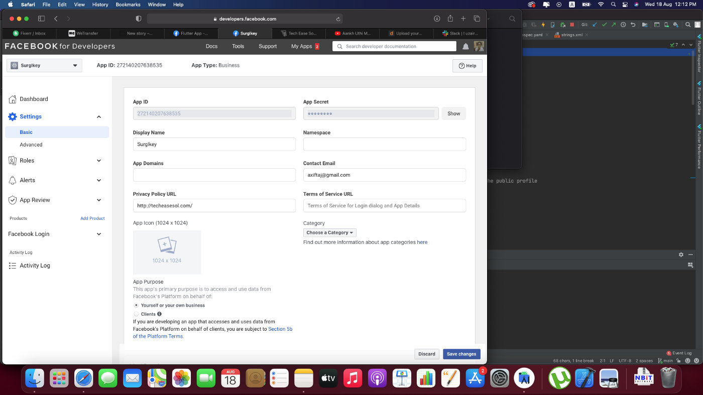Jump to next problem in IDE editor
This screenshot has width=703, height=395.
(x=691, y=45)
